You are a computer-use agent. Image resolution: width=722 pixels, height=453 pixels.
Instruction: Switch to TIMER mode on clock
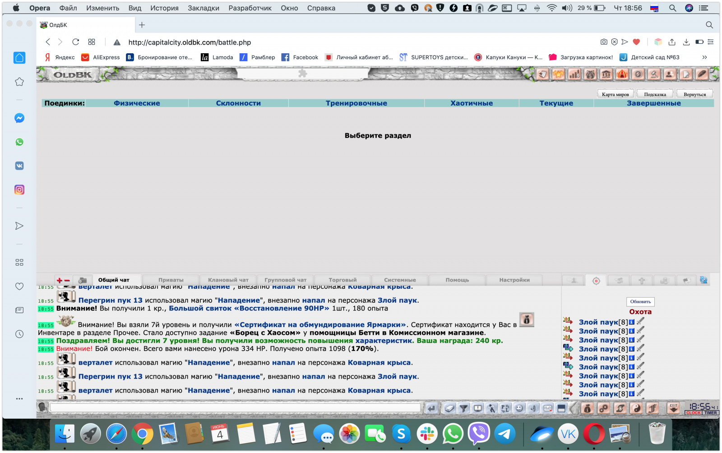click(x=710, y=413)
